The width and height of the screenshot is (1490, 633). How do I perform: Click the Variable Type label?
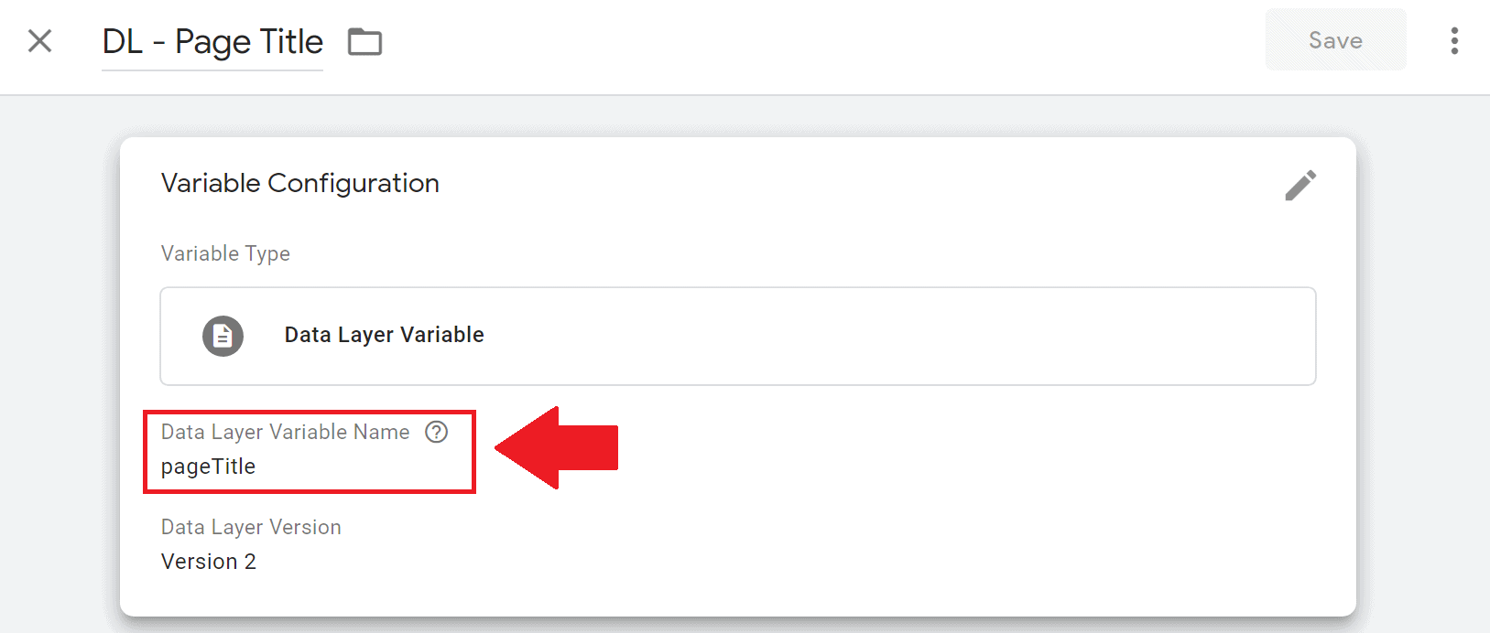coord(225,253)
